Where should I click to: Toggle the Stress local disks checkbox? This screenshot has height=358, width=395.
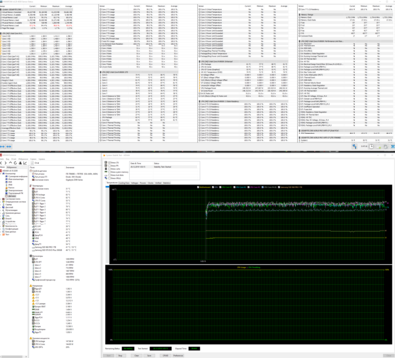(x=109, y=175)
